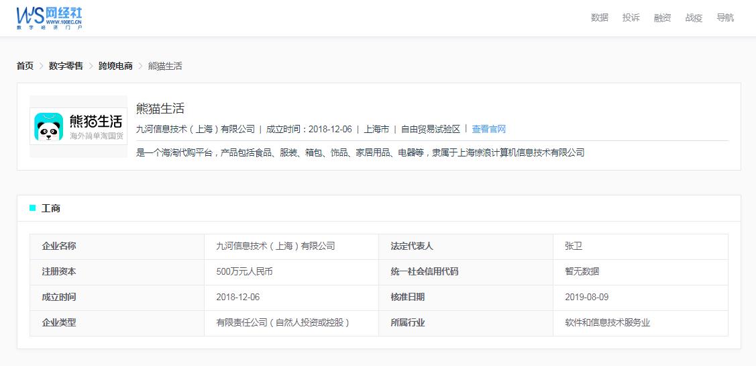
Task: Click the 所属行业 table label
Action: tap(408, 323)
